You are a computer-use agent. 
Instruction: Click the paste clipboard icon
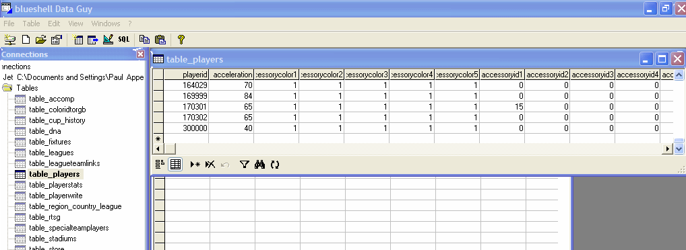[x=160, y=40]
